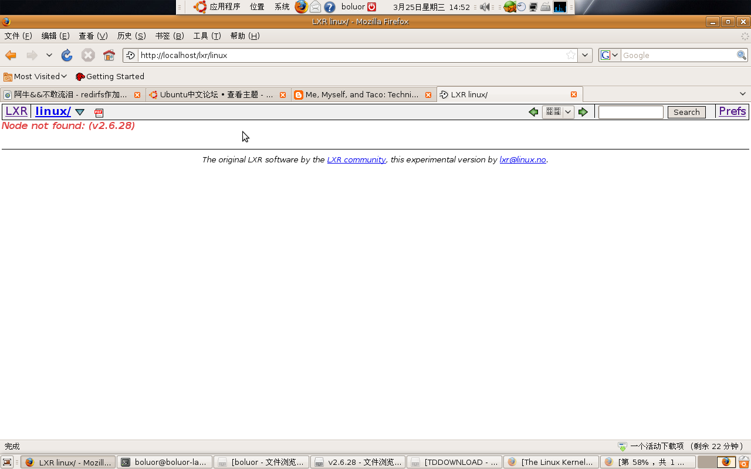Screen dimensions: 751x469
Task: Expand the address bar history dropdown
Action: (x=585, y=55)
